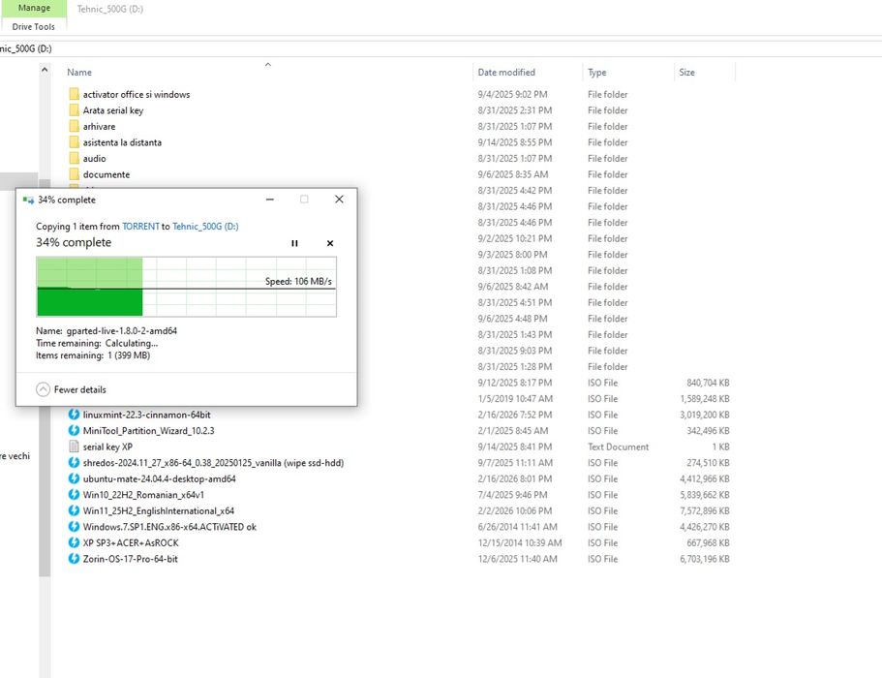882x678 pixels.
Task: Sort files by Name column
Action: click(x=79, y=72)
